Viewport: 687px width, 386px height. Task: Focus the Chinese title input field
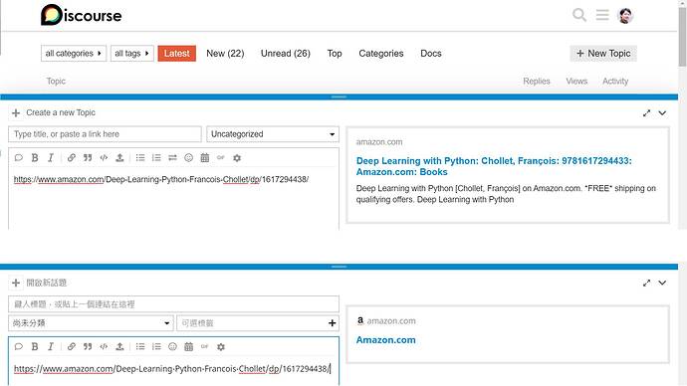tap(173, 304)
